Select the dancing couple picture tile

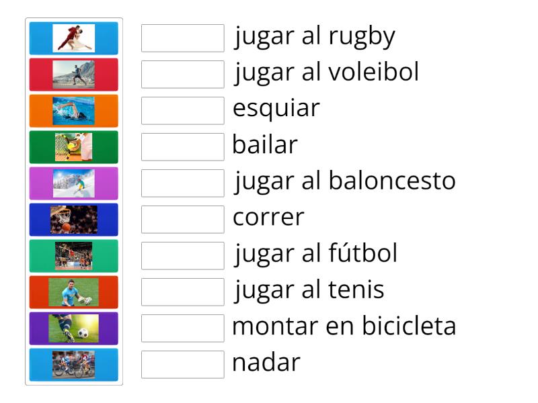pyautogui.click(x=74, y=38)
